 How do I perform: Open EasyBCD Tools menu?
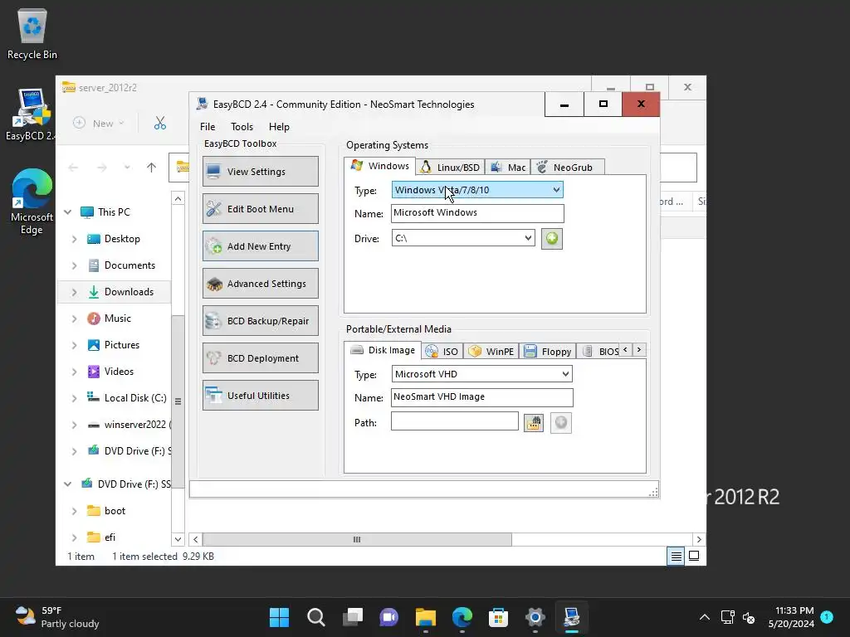(x=242, y=127)
